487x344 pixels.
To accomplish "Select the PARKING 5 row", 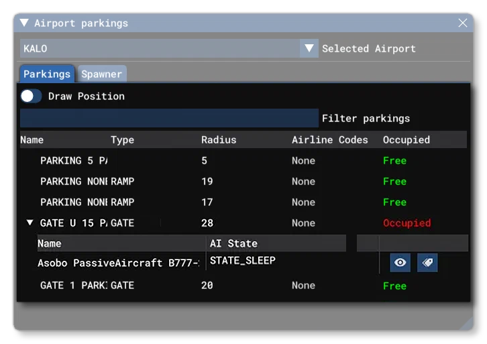I will click(x=243, y=160).
